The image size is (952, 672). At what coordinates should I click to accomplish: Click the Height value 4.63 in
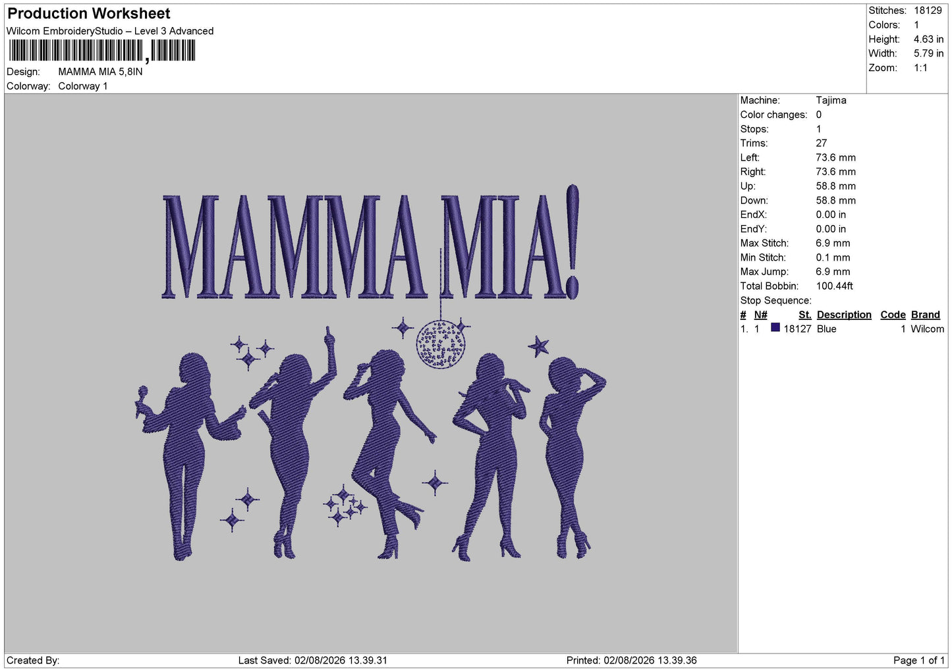(928, 39)
